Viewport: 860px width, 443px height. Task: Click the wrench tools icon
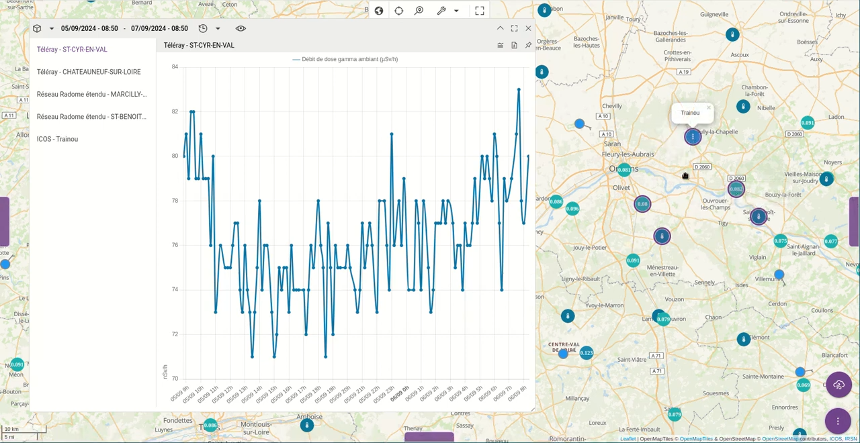pyautogui.click(x=441, y=11)
